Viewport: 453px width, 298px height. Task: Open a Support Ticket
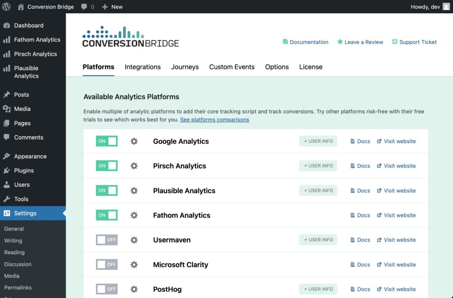[x=414, y=42]
